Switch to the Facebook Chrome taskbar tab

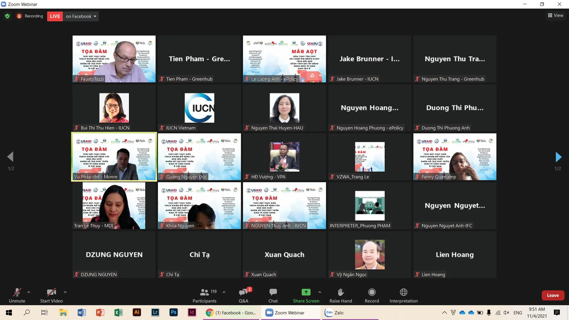231,313
